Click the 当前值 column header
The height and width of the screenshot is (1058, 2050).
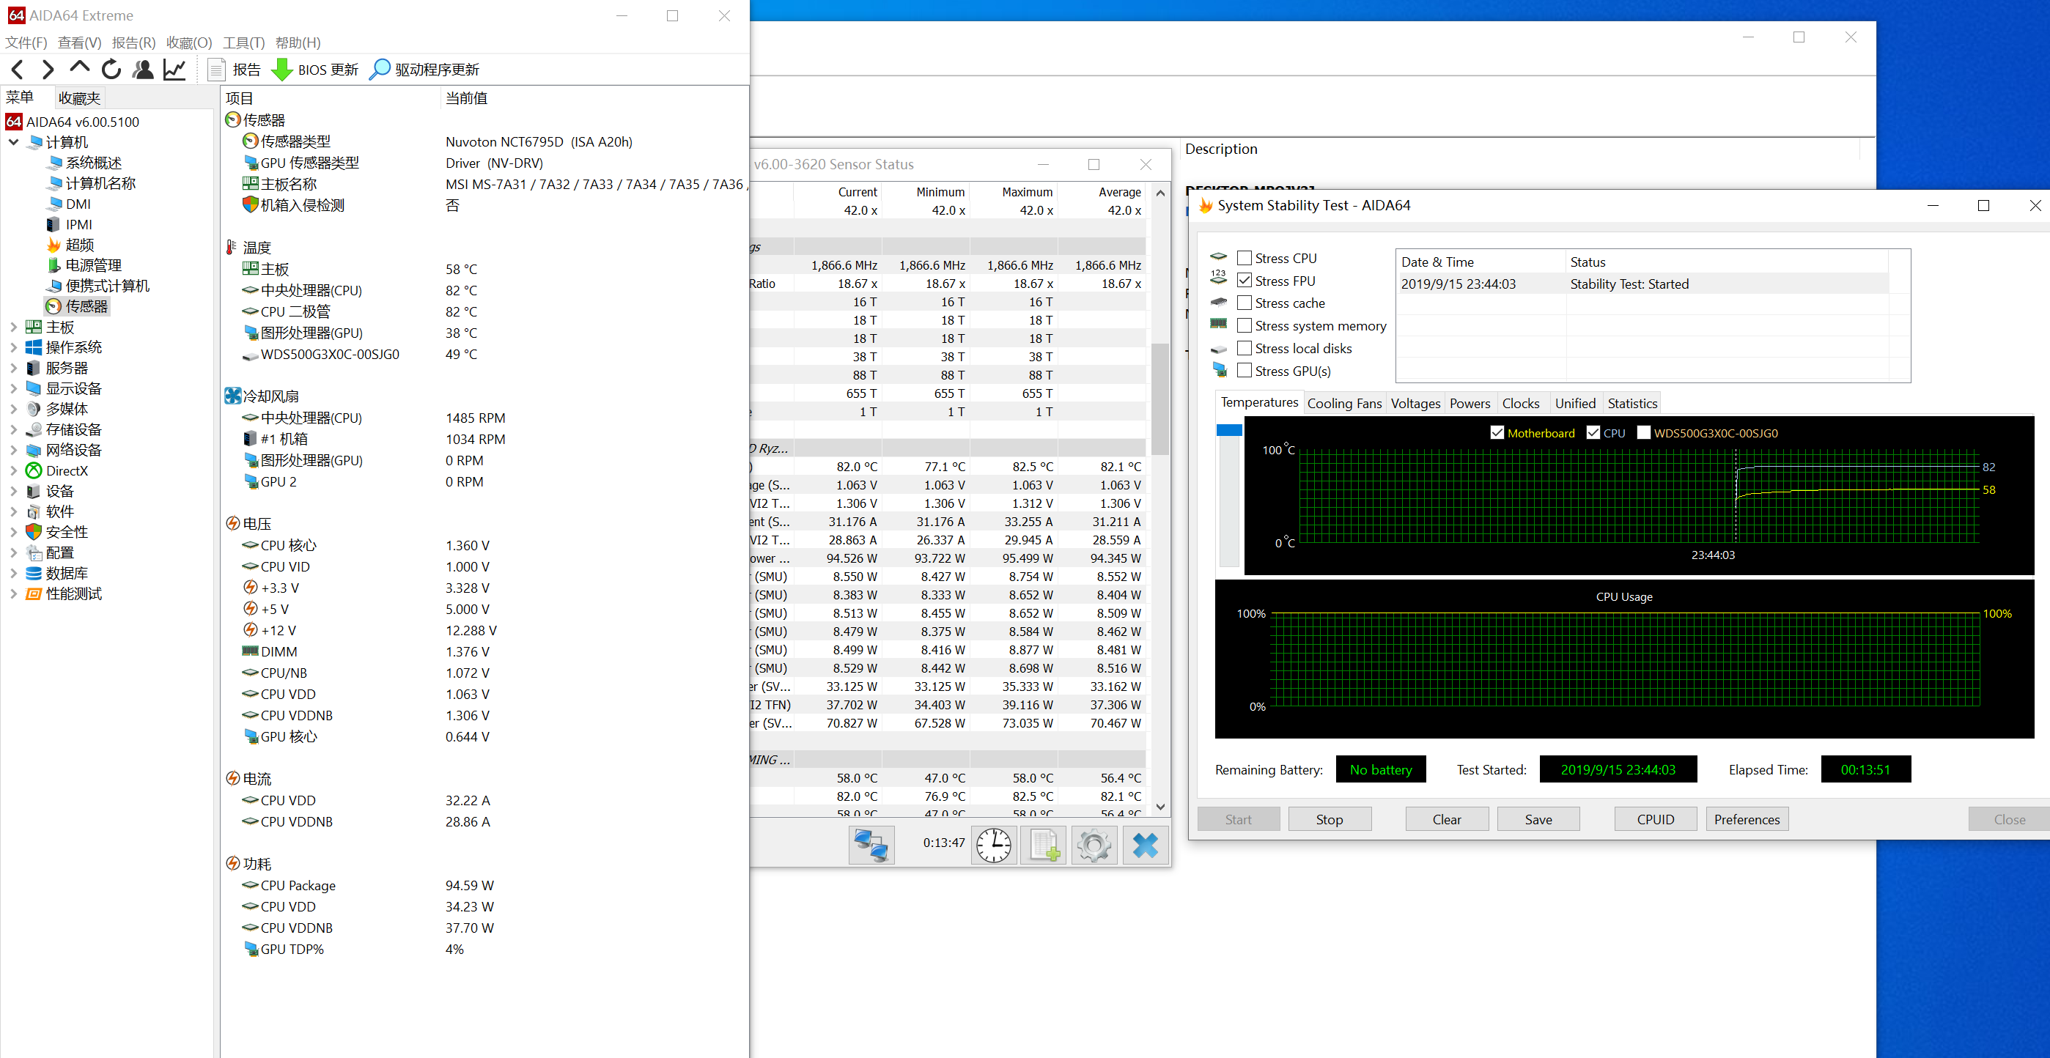[466, 99]
